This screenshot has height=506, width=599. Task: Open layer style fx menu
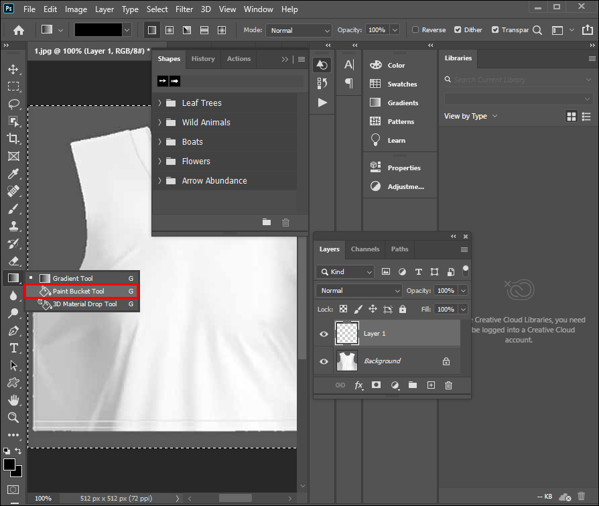click(358, 385)
